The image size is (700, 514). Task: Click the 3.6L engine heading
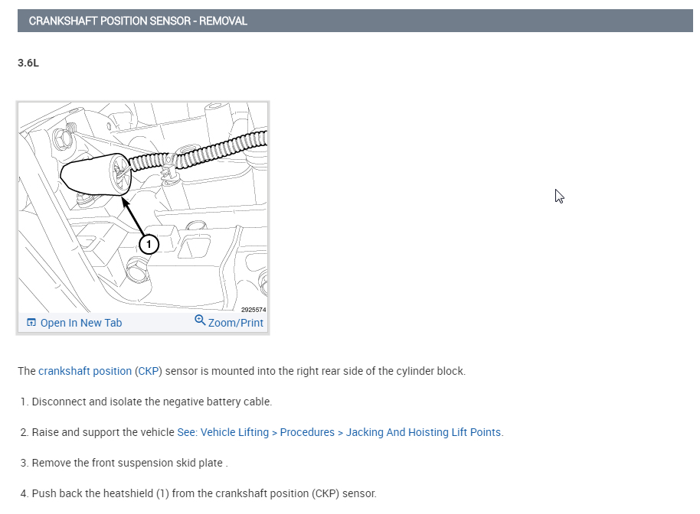(x=28, y=63)
